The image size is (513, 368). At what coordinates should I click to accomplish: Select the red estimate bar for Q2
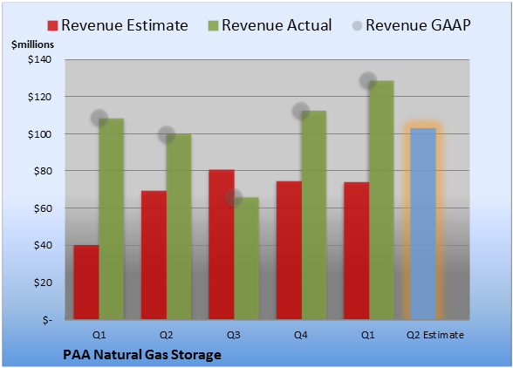[x=154, y=256]
